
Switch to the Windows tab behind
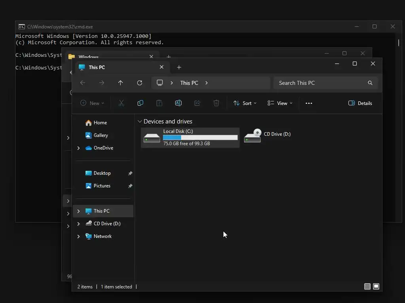coord(112,55)
